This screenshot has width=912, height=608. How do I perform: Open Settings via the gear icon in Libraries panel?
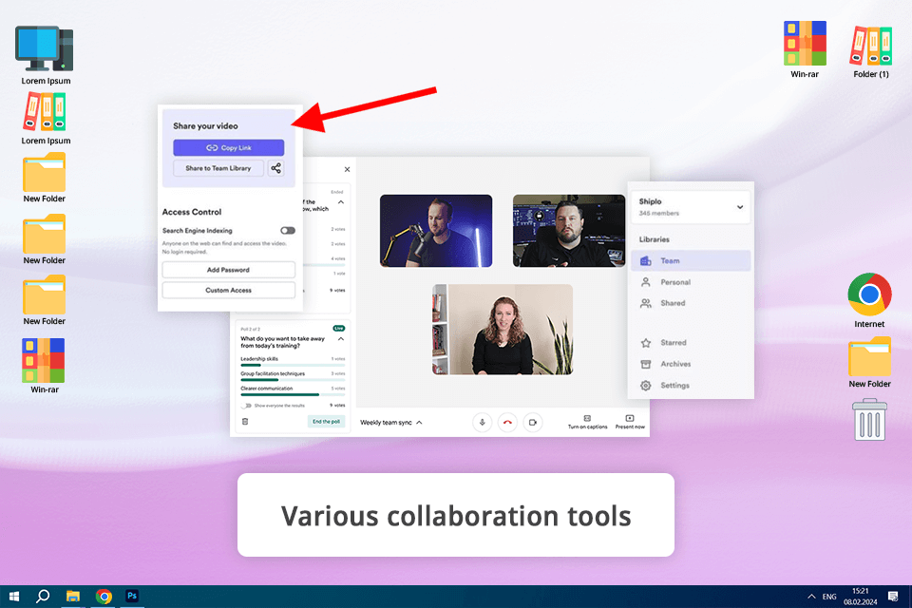646,385
